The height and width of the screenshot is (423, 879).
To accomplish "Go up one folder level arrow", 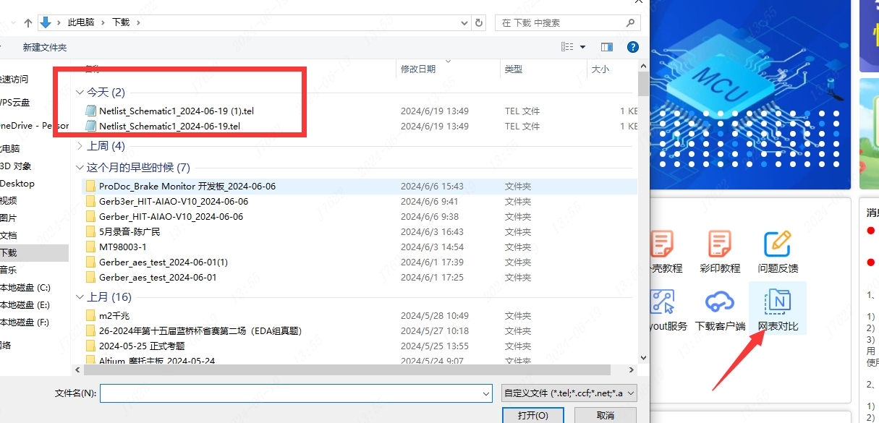I will (28, 23).
